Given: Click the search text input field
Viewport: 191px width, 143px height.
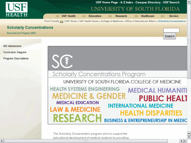Looking at the screenshot, I should point(171,30).
